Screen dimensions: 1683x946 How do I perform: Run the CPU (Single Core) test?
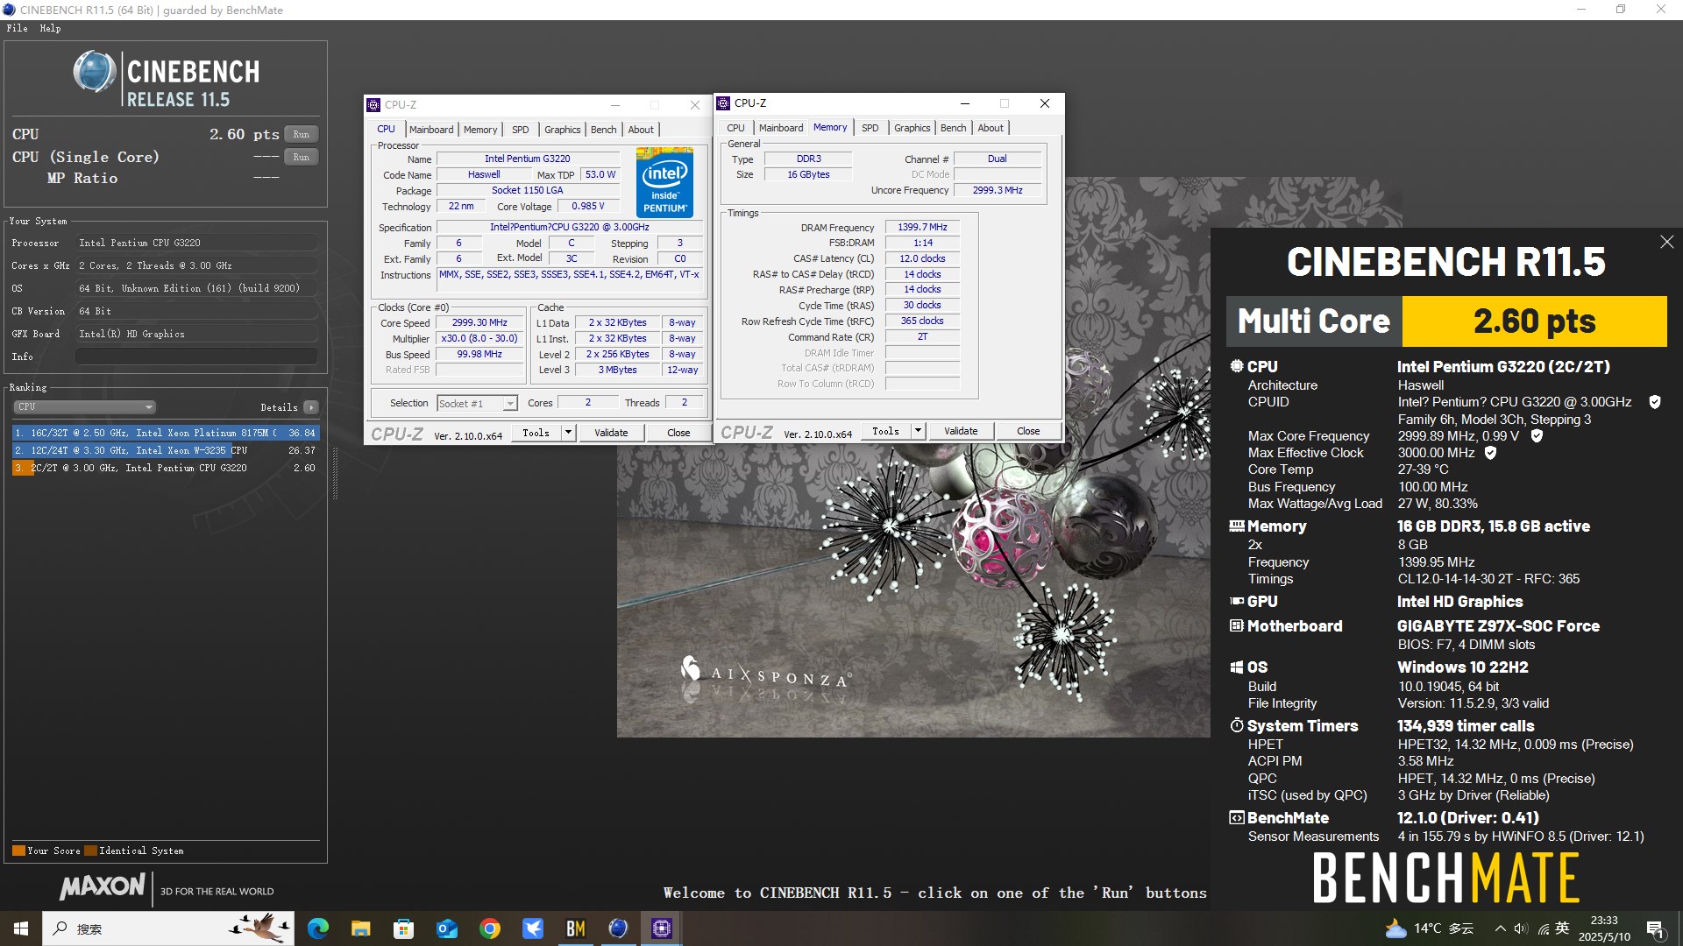tap(301, 157)
